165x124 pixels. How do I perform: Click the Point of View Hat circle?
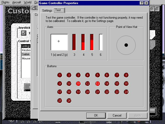click(126, 45)
